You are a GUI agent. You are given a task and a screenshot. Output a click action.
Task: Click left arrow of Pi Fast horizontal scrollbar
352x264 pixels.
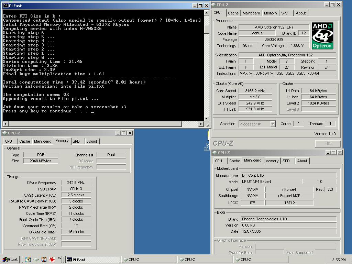[5, 124]
